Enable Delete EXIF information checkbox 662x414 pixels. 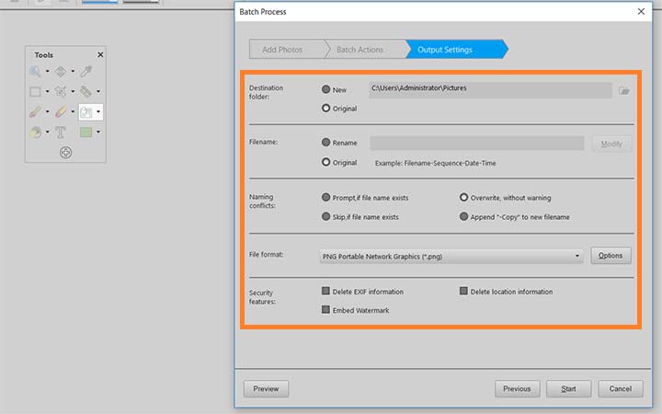(x=325, y=291)
